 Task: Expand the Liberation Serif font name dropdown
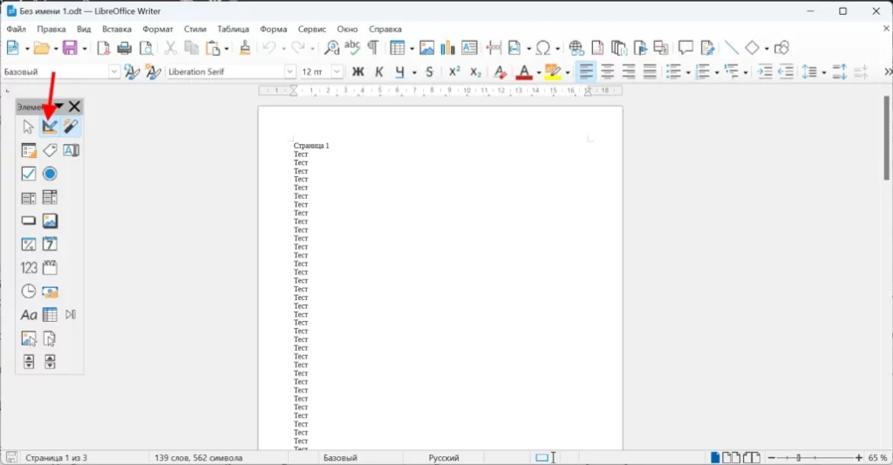tap(290, 72)
